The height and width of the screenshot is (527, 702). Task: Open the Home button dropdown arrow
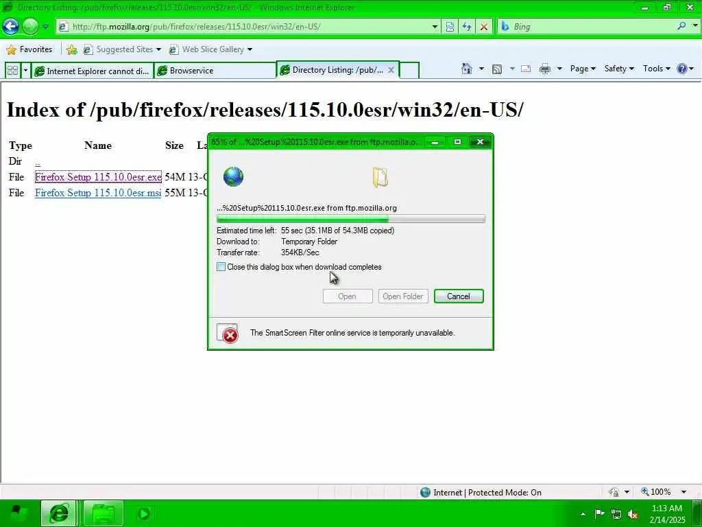481,69
